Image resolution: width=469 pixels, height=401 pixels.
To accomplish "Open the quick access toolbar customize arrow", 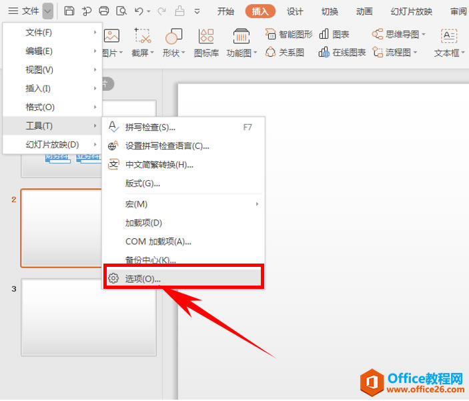I will [x=197, y=11].
